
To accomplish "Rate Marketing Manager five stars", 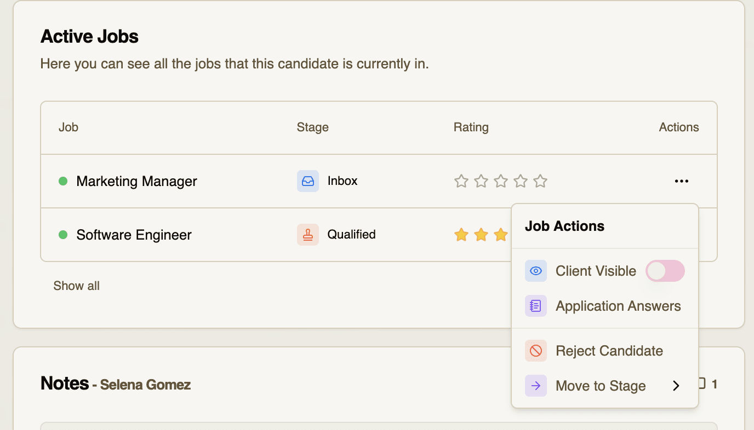I will pos(540,181).
